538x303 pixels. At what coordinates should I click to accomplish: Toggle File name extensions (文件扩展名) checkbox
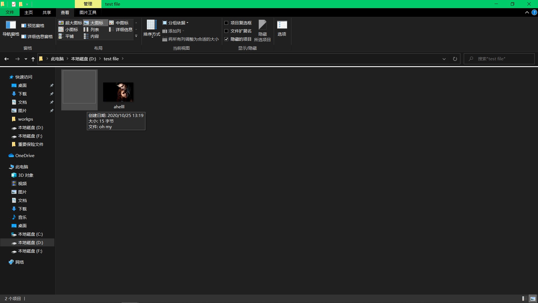click(226, 31)
